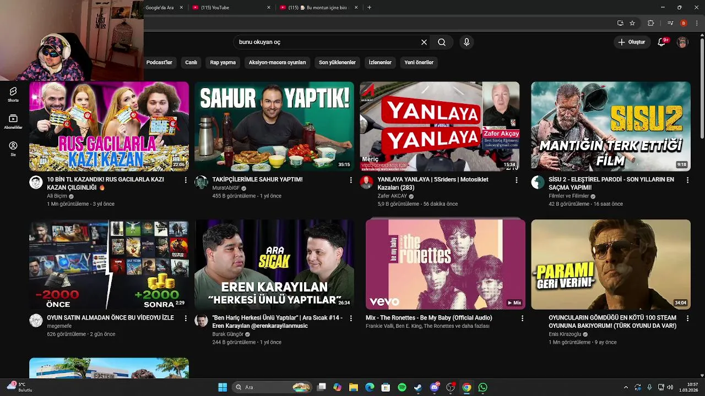Open Enis Kirazoglu channel link
705x396 pixels.
[x=565, y=334]
